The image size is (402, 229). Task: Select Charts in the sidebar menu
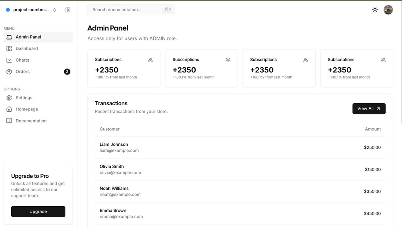pos(22,60)
